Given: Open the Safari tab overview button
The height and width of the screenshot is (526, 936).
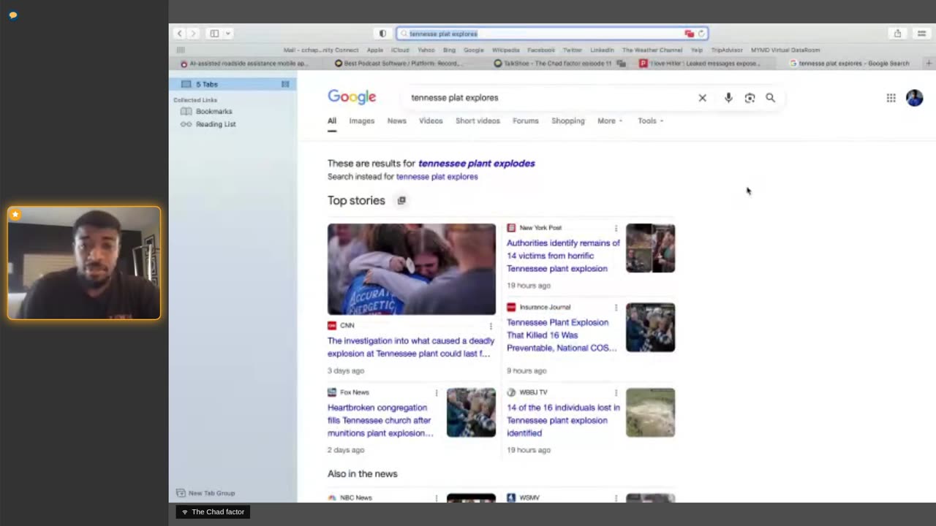Looking at the screenshot, I should [x=921, y=34].
